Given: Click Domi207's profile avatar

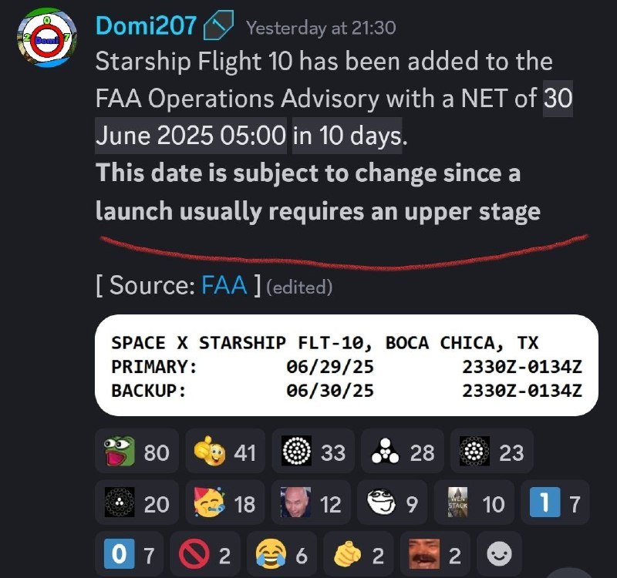Looking at the screenshot, I should coord(47,38).
